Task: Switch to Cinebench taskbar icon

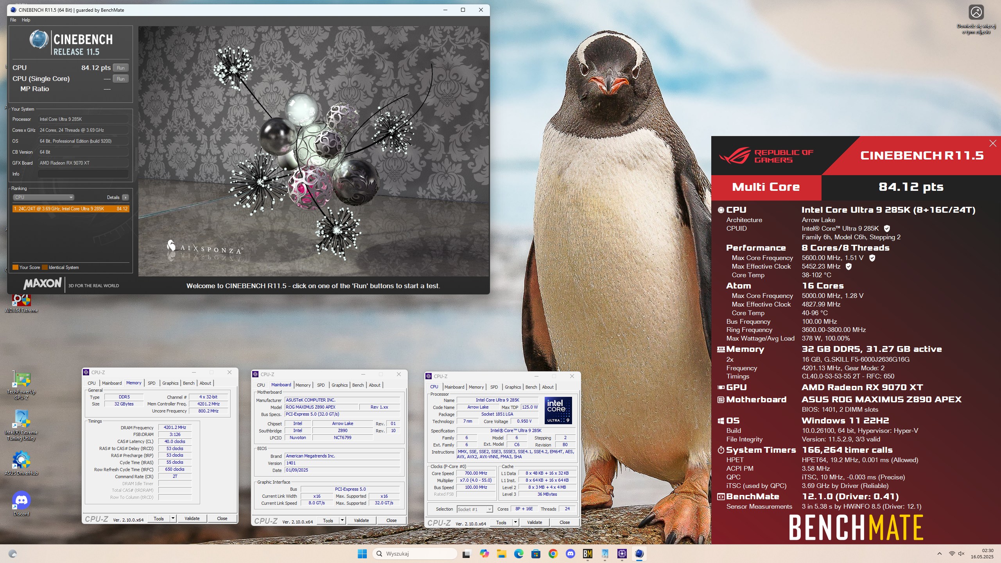Action: [x=639, y=554]
